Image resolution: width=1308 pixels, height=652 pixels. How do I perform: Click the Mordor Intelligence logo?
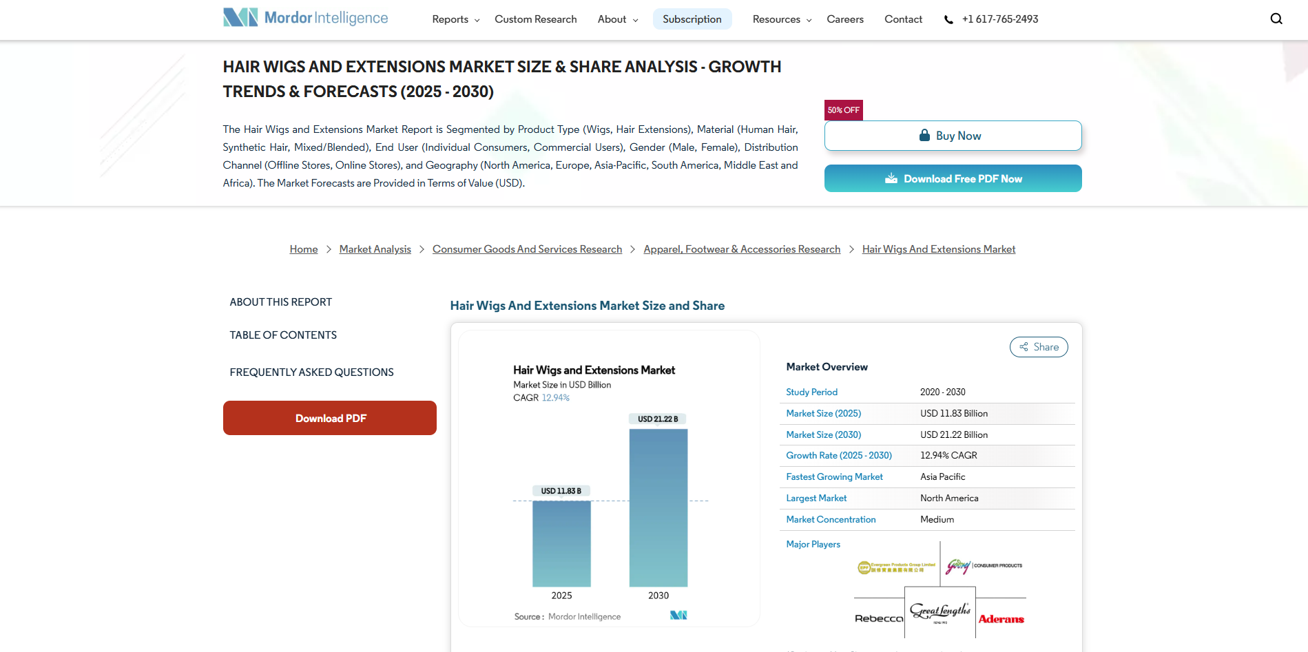point(305,17)
